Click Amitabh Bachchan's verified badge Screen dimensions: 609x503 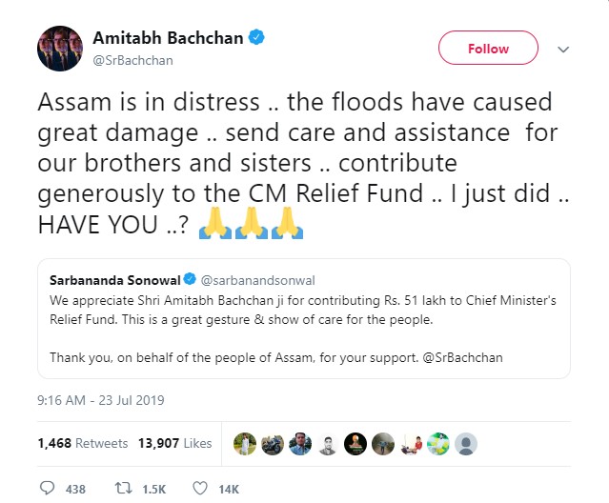pos(255,38)
